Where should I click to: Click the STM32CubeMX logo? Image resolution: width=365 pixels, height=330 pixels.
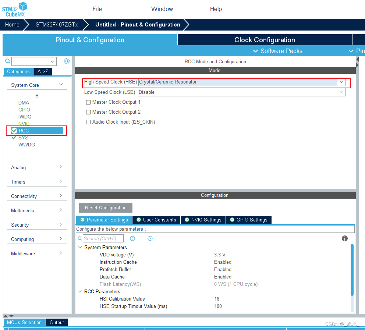(x=15, y=9)
